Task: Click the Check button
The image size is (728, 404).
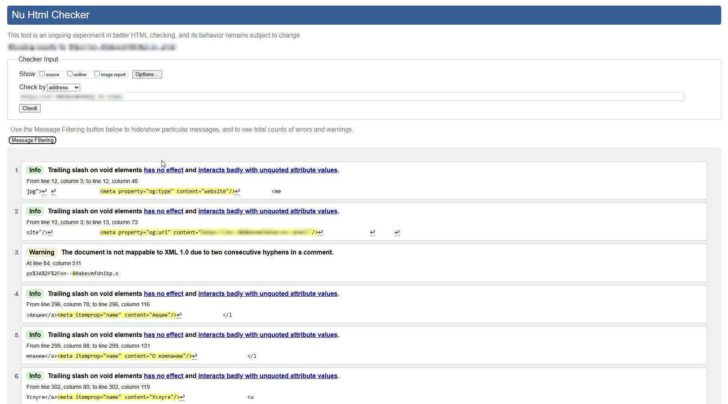Action: pyautogui.click(x=30, y=108)
